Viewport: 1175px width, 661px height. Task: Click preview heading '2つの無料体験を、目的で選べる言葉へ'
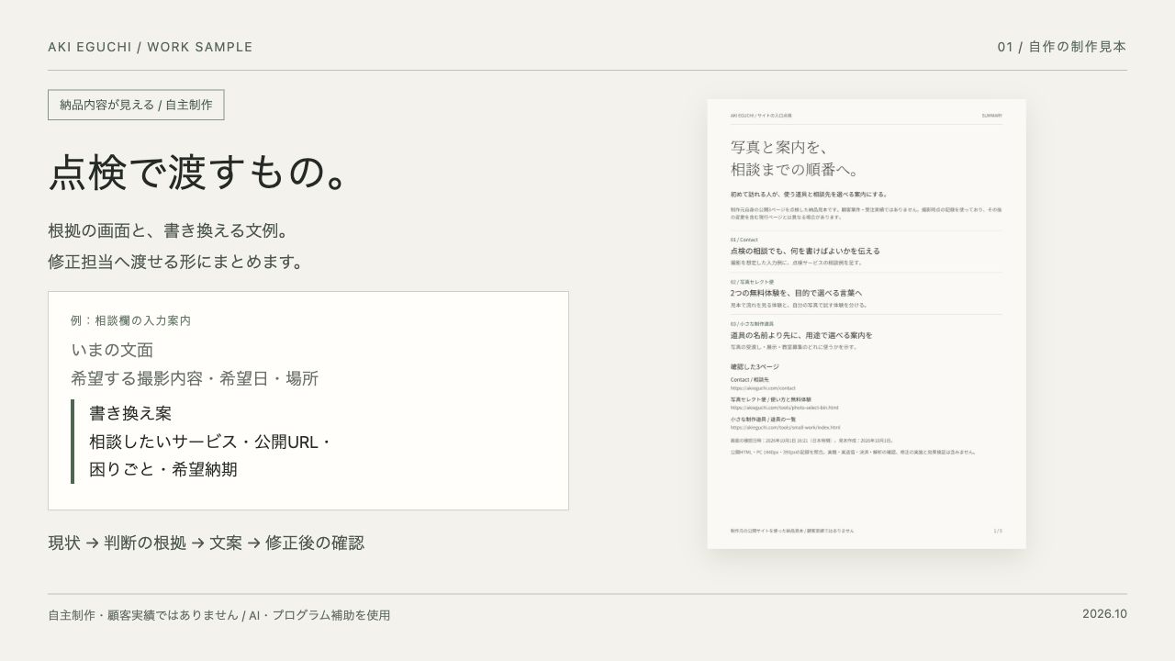(x=796, y=293)
